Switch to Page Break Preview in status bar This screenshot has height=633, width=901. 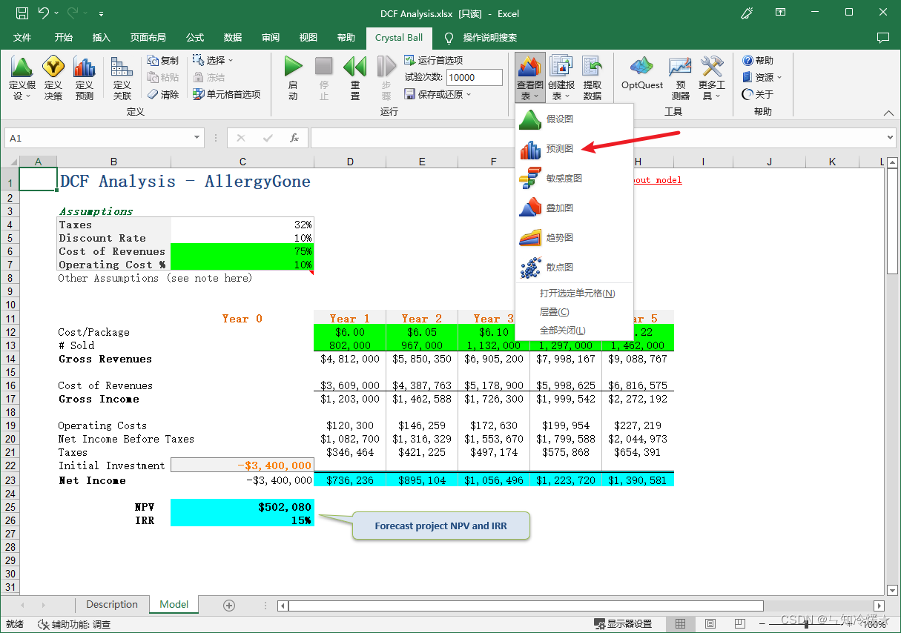click(739, 624)
